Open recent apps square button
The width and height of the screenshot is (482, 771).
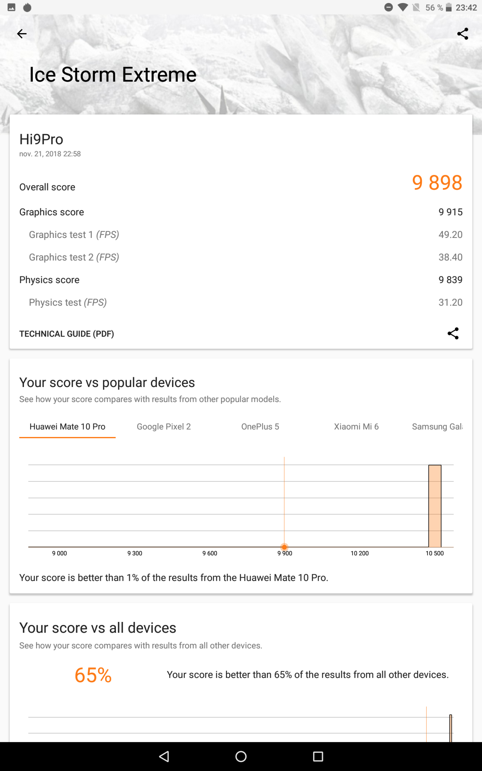coord(318,756)
